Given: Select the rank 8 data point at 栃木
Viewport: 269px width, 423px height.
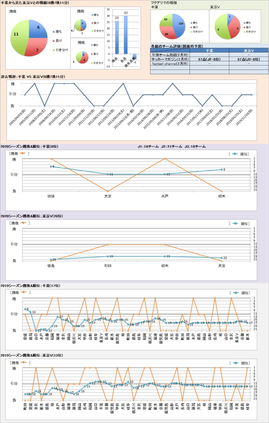Looking at the screenshot, I should click(x=222, y=170).
